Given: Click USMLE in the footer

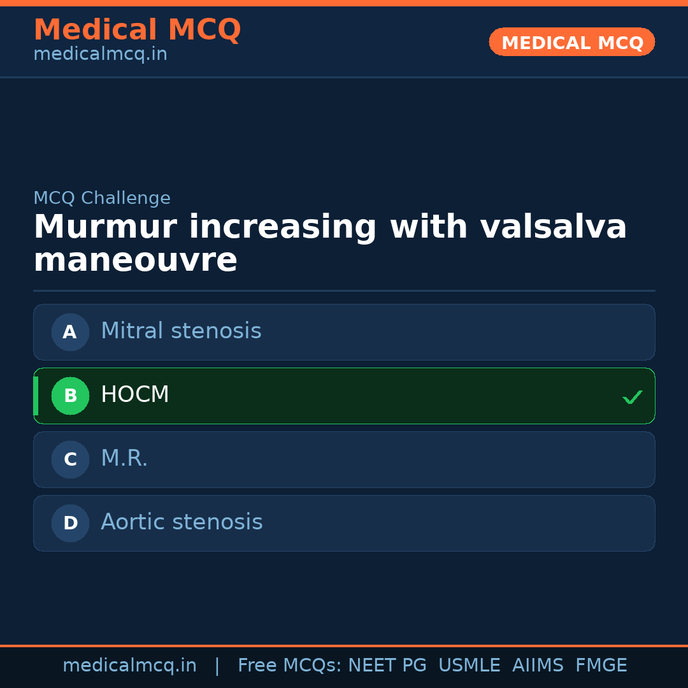Looking at the screenshot, I should tap(469, 666).
